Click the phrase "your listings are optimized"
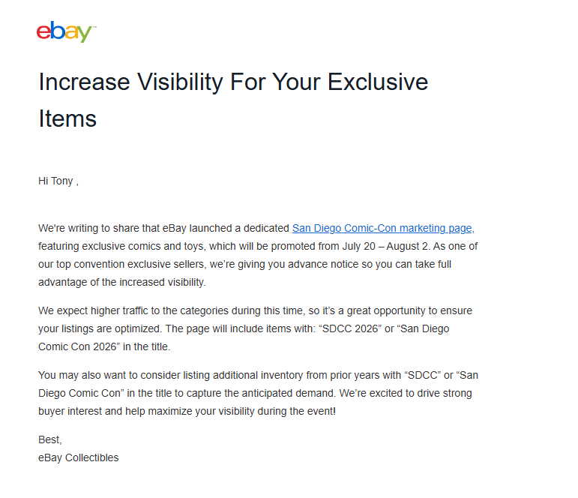Image resolution: width=578 pixels, height=498 pixels. [x=100, y=329]
